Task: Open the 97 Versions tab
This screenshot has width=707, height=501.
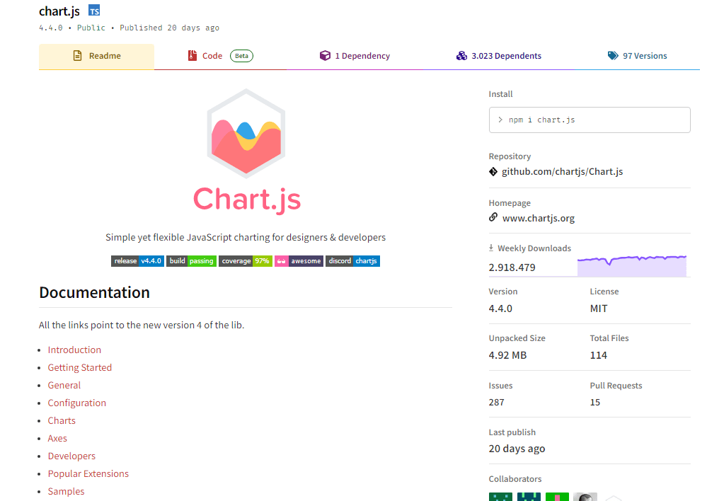Action: coord(637,57)
